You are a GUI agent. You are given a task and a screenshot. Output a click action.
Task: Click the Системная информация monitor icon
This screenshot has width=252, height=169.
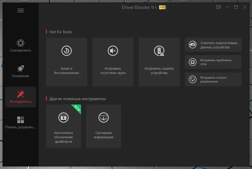[104, 118]
